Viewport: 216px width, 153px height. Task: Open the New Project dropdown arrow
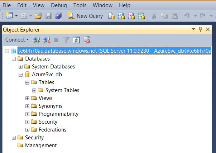(x=16, y=16)
